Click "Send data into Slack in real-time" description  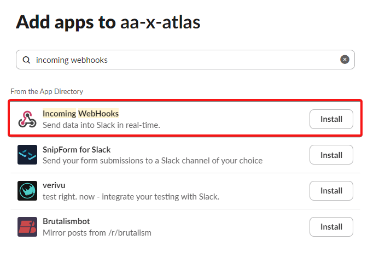click(101, 125)
